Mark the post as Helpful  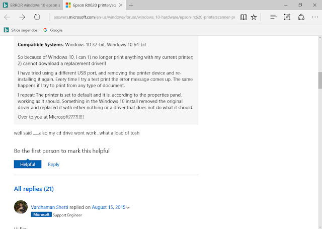28,164
